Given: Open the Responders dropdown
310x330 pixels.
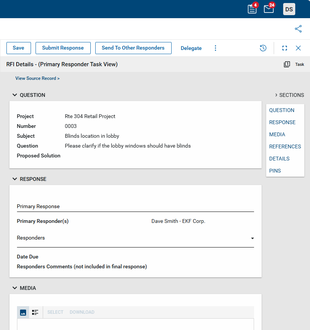Looking at the screenshot, I should click(252, 238).
